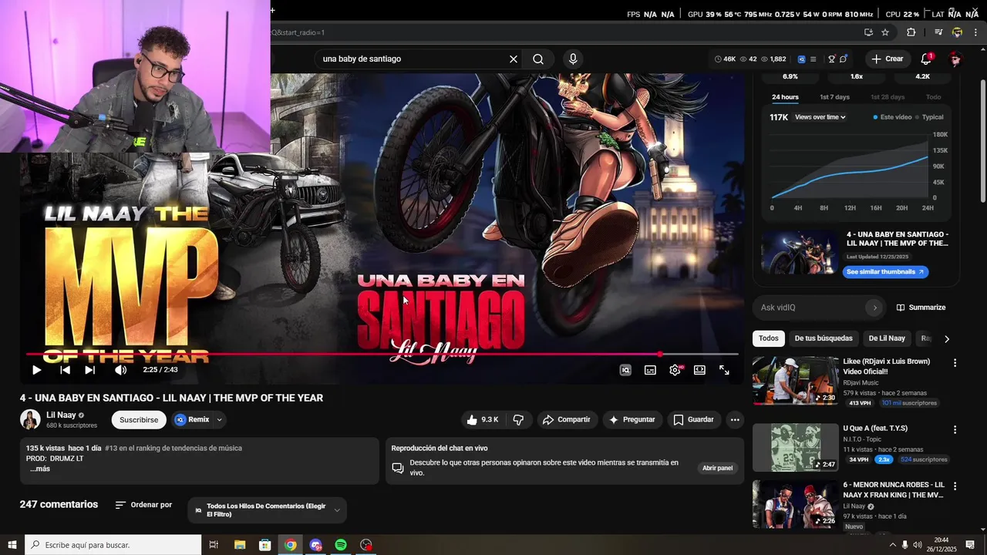Select the 'De Lil Naay' chip
Image resolution: width=987 pixels, height=555 pixels.
click(x=887, y=338)
